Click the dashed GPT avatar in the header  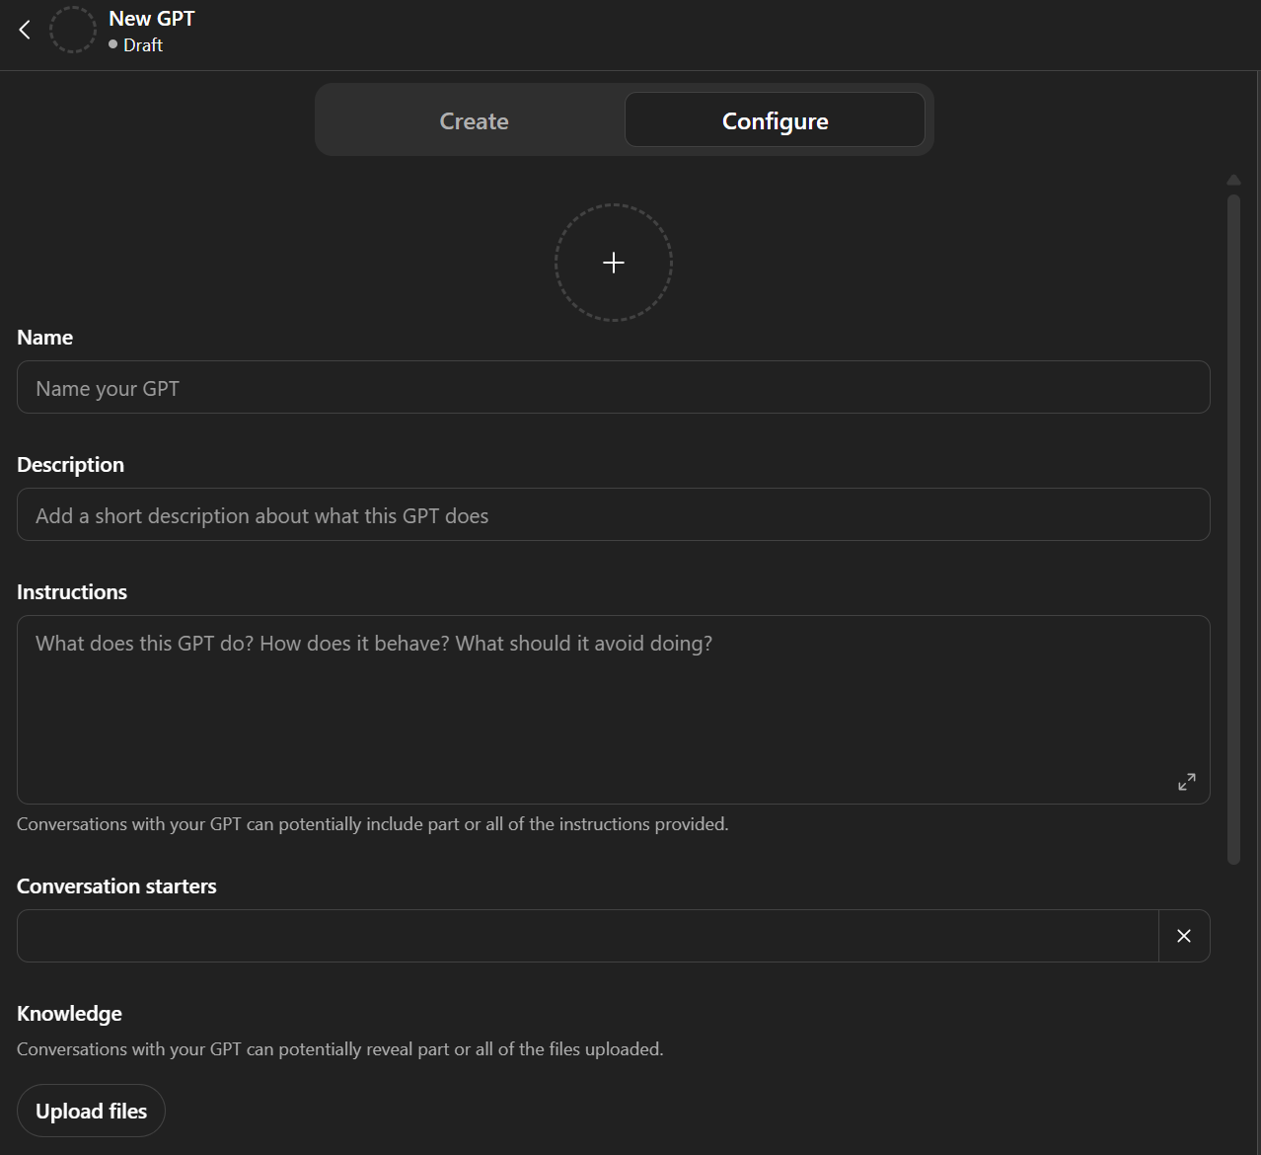click(73, 30)
